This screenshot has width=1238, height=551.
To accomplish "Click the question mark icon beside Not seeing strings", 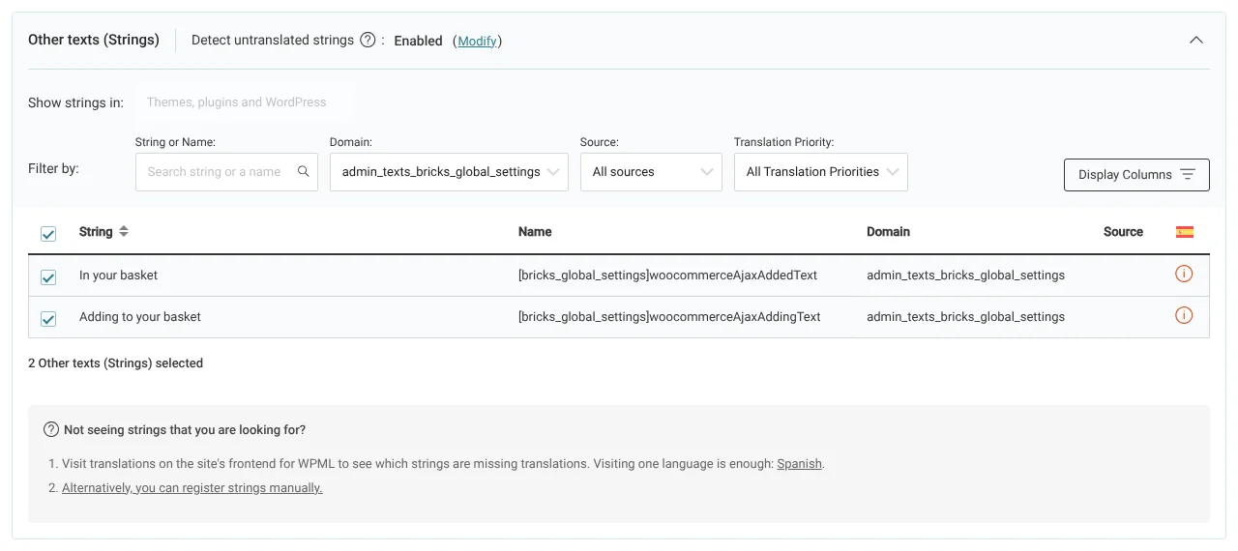I will tap(51, 429).
